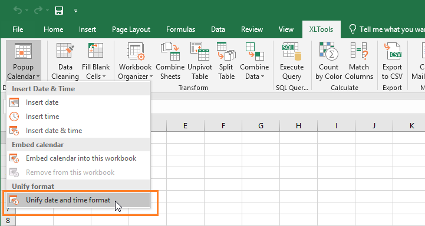Select column I header

click(336, 126)
